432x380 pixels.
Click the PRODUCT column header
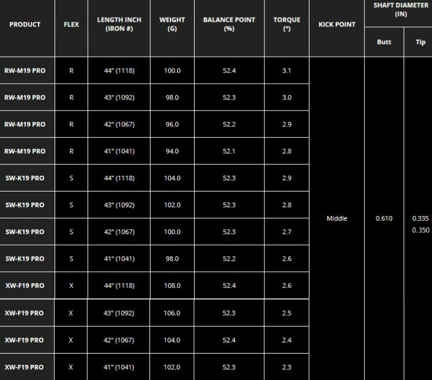25,25
